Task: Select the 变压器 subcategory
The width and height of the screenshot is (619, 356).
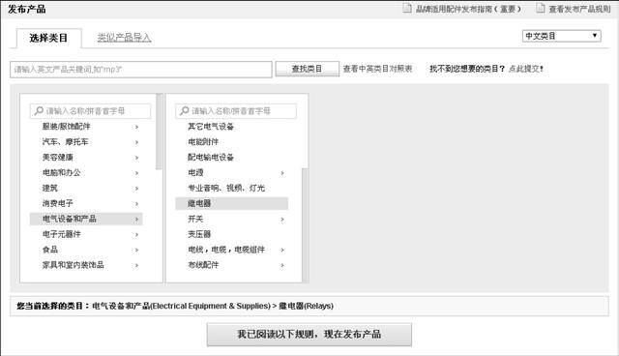Action: pos(199,234)
